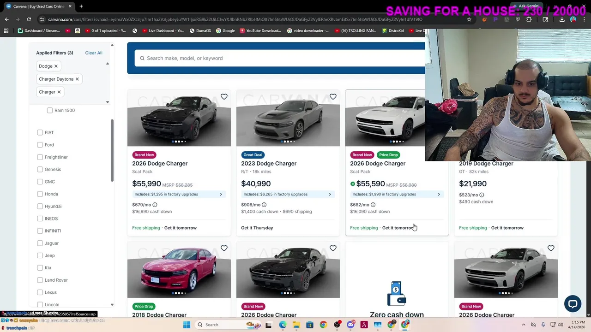Screen dimensions: 591x332
Task: Open a new browser tab
Action: pos(81,6)
